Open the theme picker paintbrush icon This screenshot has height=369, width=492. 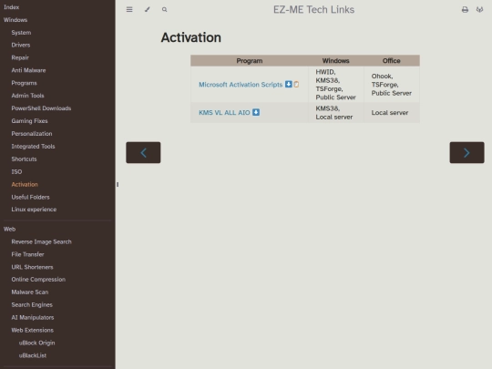[x=148, y=9]
